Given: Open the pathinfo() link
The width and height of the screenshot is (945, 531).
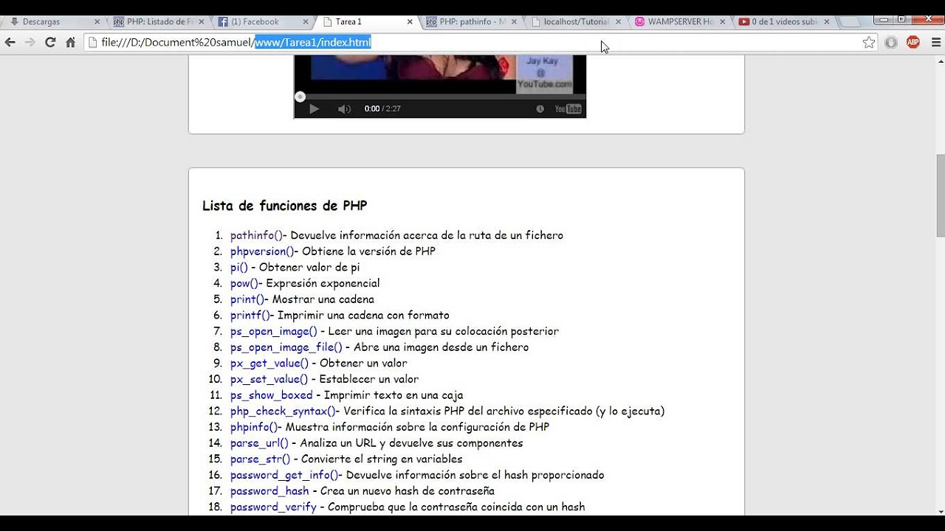Looking at the screenshot, I should 256,235.
